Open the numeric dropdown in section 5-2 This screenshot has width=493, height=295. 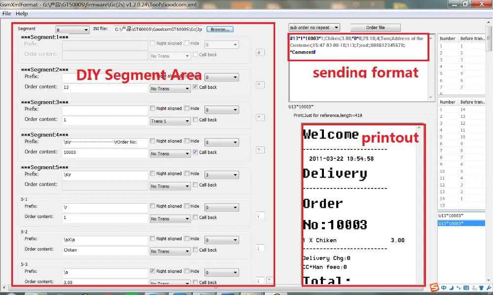[221, 240]
